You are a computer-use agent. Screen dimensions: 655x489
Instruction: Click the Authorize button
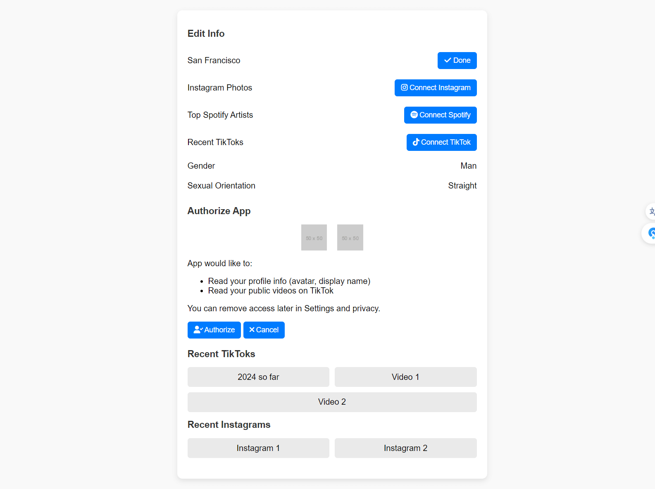214,330
